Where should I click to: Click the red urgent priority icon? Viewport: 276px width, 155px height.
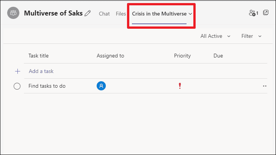point(180,86)
